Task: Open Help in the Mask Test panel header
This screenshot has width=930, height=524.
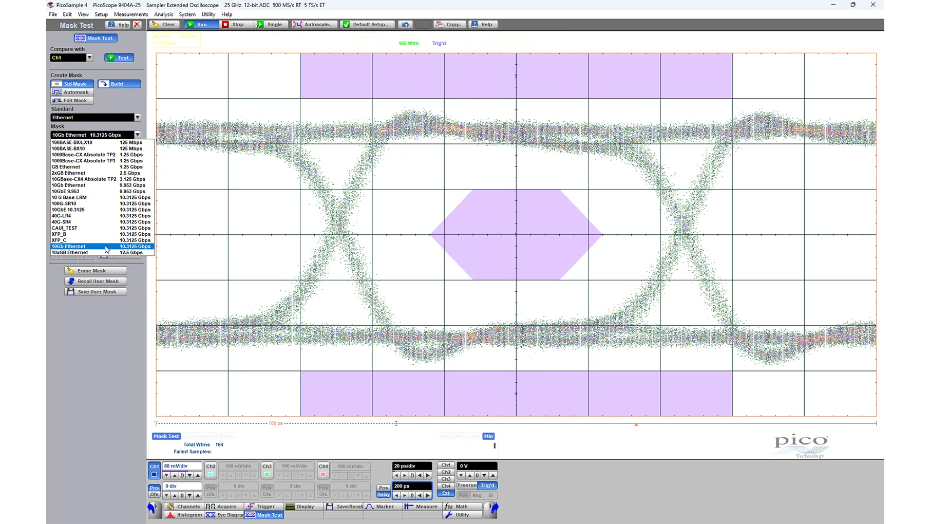Action: [118, 25]
